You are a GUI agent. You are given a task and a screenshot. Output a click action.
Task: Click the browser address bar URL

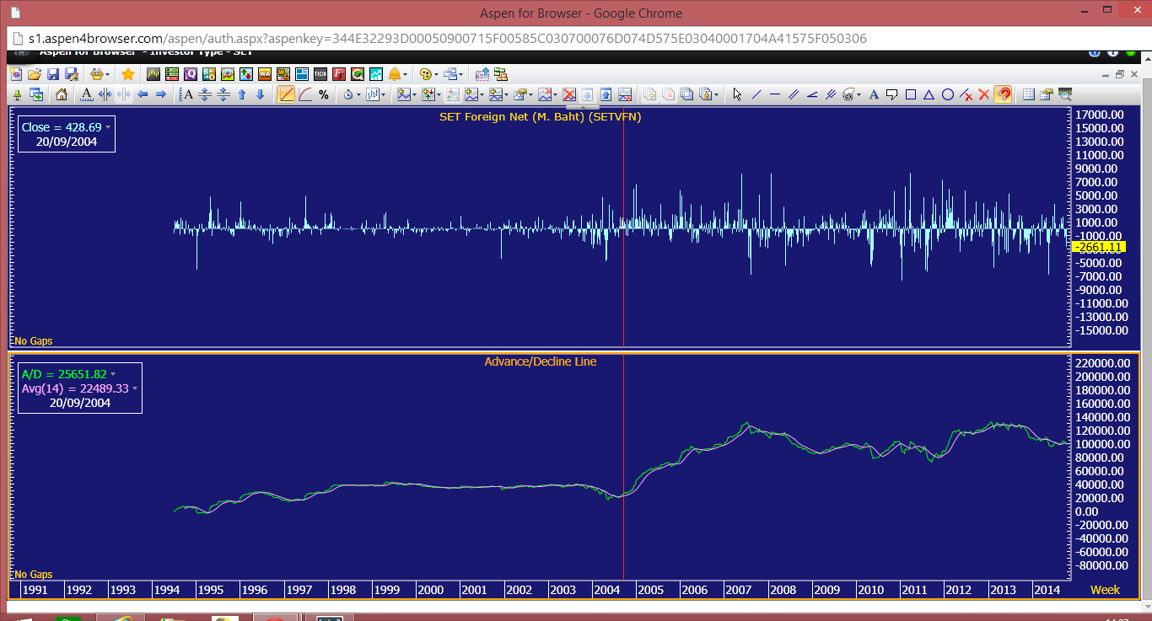(447, 39)
